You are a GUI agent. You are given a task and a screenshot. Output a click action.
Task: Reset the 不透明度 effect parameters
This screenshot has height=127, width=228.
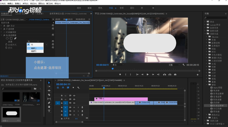[x=53, y=29]
